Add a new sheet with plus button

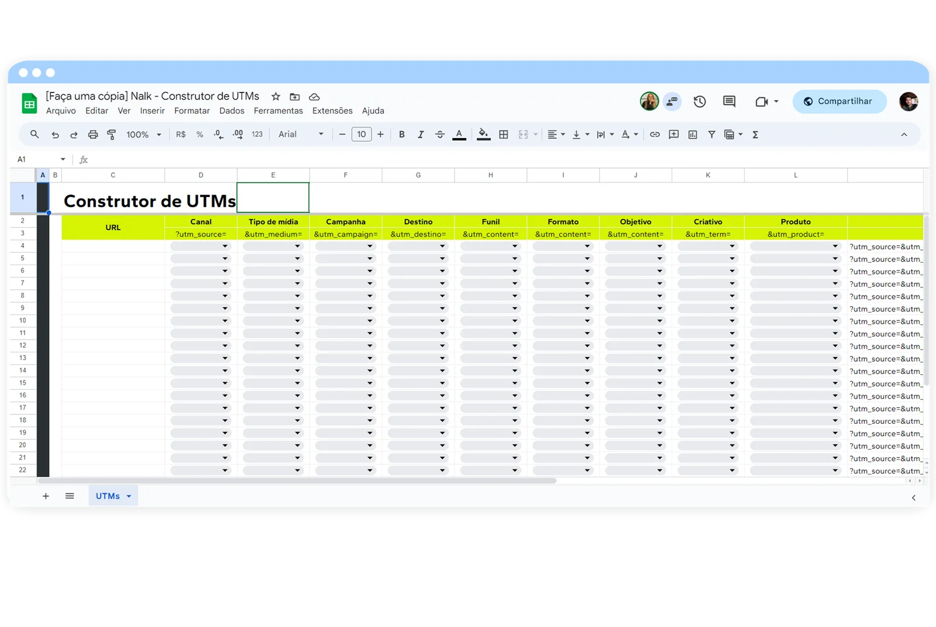click(46, 496)
